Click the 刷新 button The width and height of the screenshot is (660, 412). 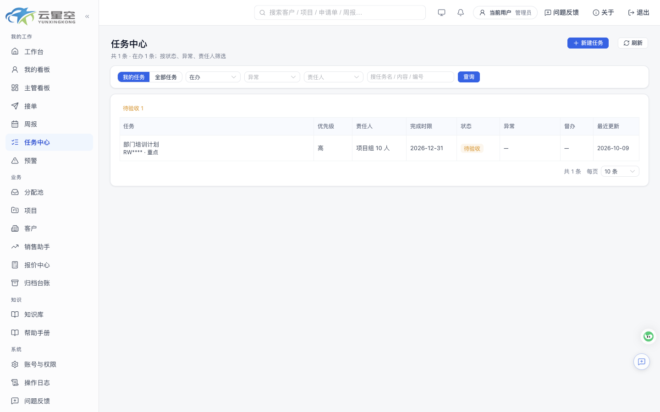pyautogui.click(x=633, y=43)
